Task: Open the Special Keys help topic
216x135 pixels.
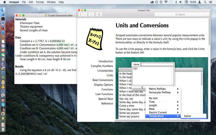Action: click(x=106, y=99)
